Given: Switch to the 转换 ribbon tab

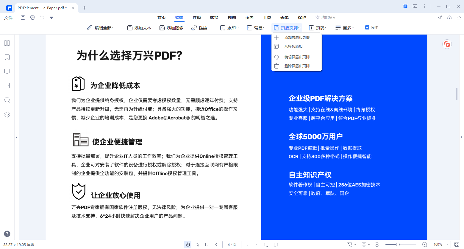Looking at the screenshot, I should click(214, 18).
